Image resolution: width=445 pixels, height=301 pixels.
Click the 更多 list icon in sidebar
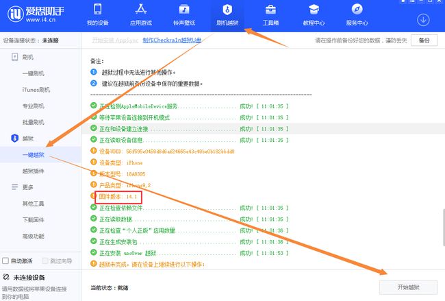15,186
